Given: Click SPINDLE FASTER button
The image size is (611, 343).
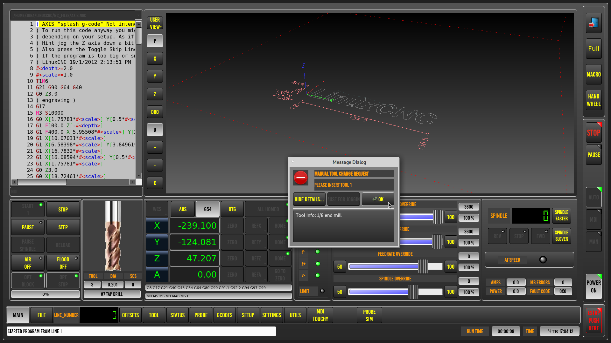Looking at the screenshot, I should tap(562, 216).
